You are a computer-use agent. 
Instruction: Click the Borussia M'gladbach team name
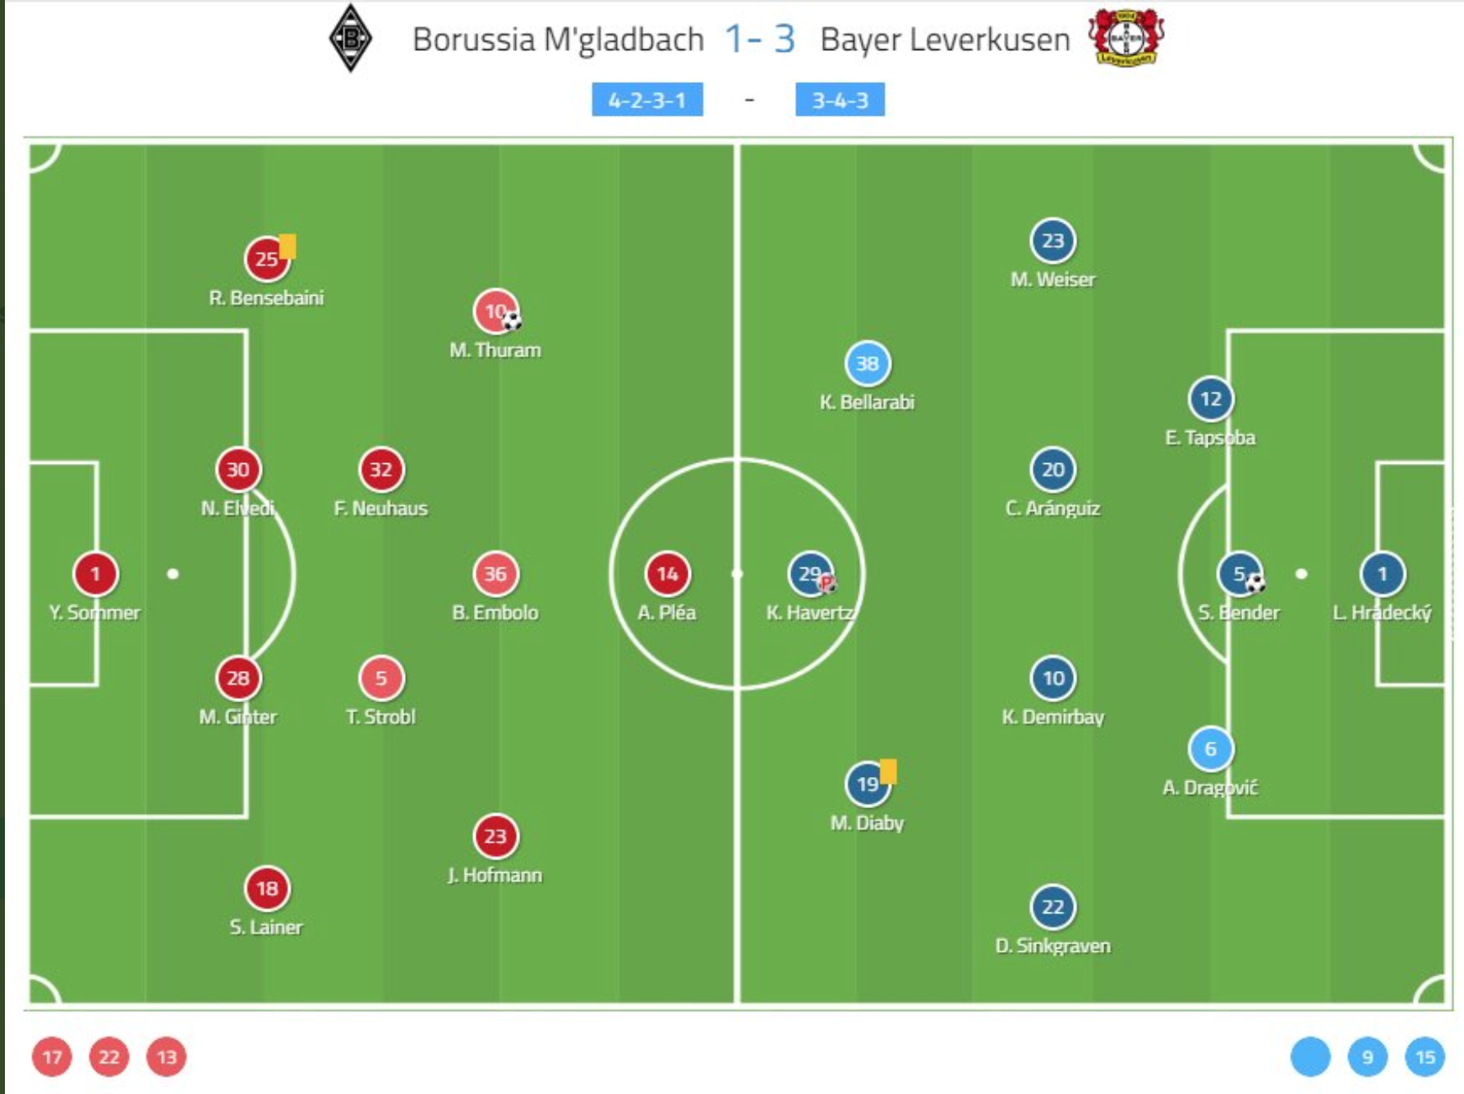pyautogui.click(x=558, y=39)
